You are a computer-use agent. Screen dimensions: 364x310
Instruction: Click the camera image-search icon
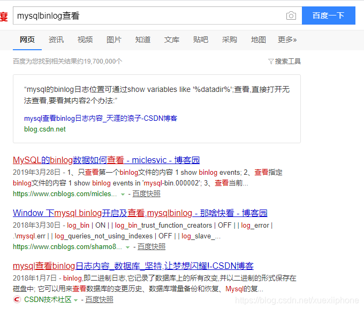291,15
